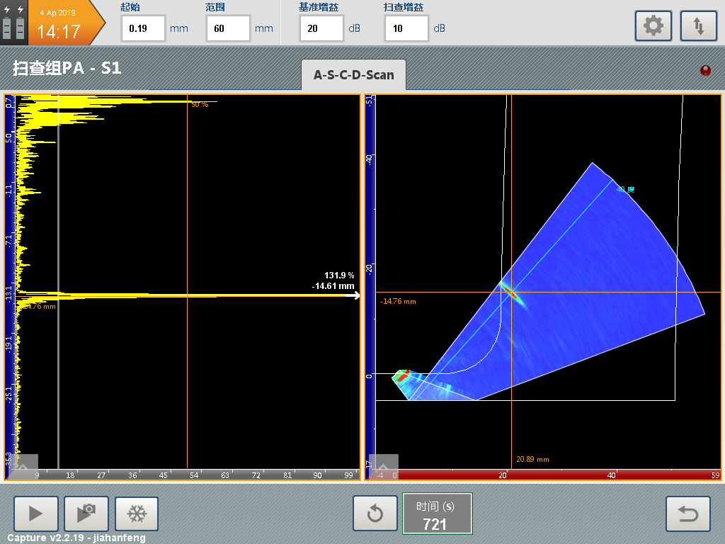The width and height of the screenshot is (725, 544).
Task: Click the scan group PA - S1 title
Action: tap(67, 69)
